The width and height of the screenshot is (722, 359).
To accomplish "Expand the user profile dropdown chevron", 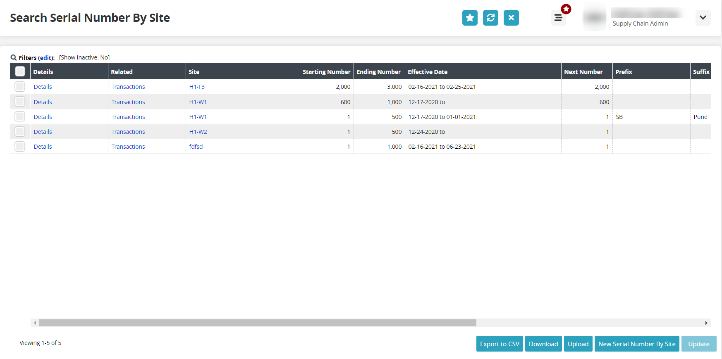I will (x=703, y=18).
